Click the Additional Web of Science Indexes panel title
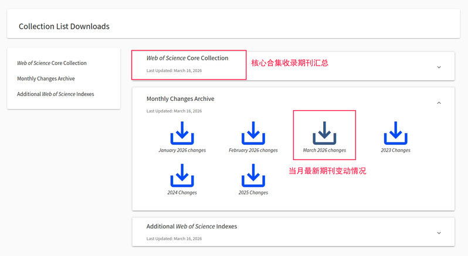The height and width of the screenshot is (256, 468). 191,226
